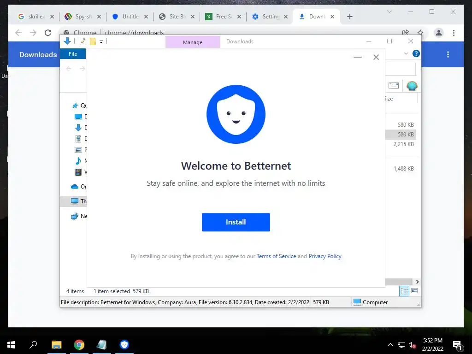Reload the Chrome page
Viewport: 472px width, 354px height.
pos(48,33)
